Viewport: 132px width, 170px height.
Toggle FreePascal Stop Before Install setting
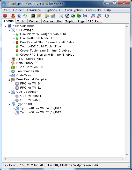(47, 42)
